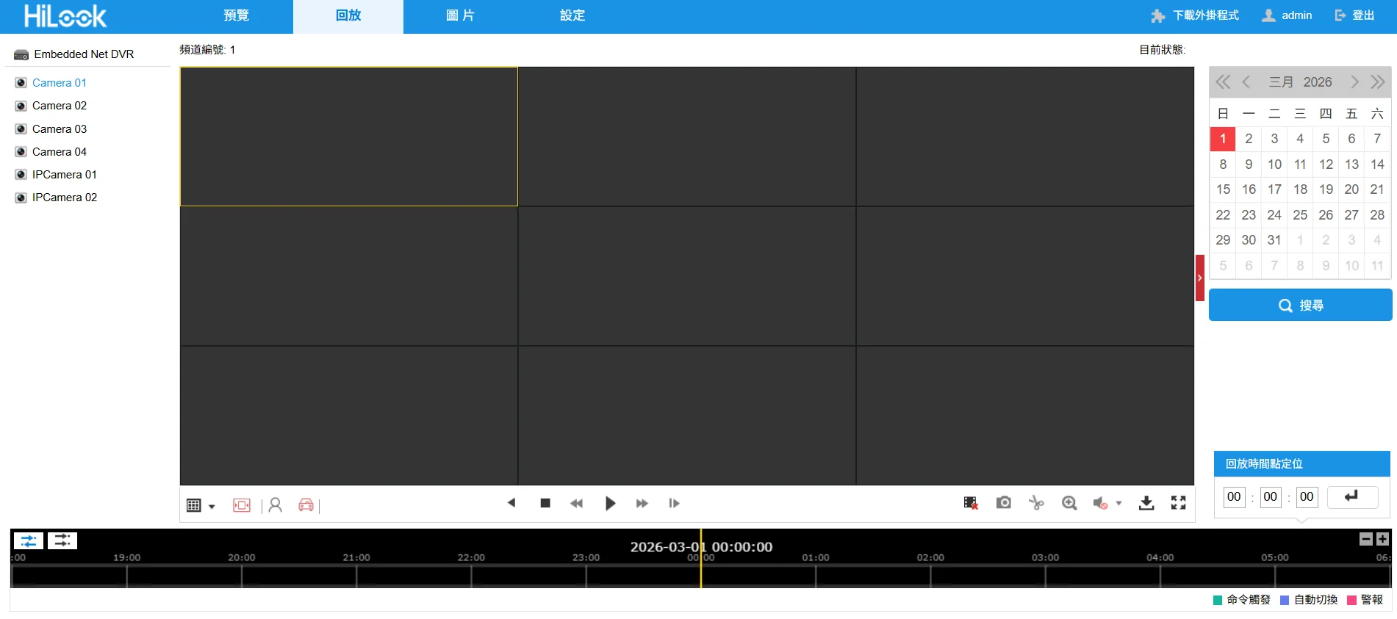
Task: Step forward one frame
Action: [x=674, y=503]
